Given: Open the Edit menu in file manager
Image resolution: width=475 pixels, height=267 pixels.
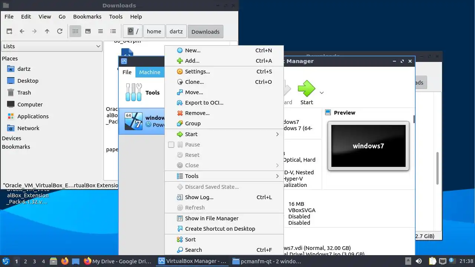Looking at the screenshot, I should (x=26, y=17).
